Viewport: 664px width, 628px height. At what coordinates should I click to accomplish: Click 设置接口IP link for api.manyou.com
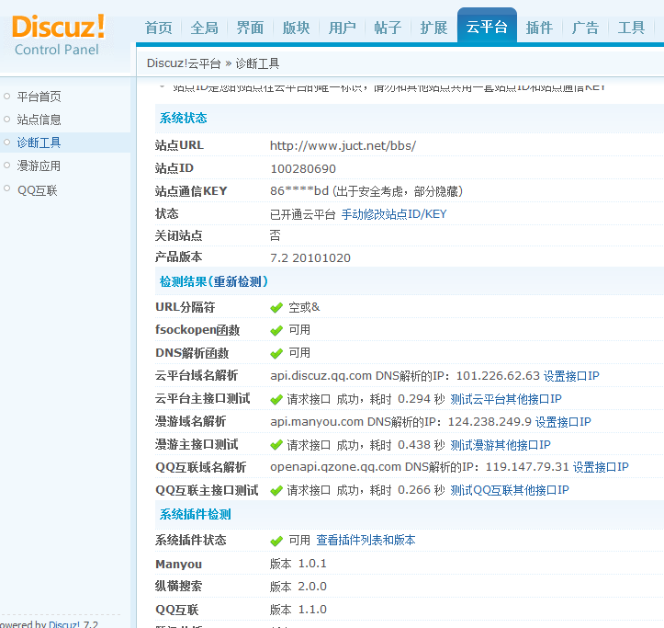click(x=563, y=422)
